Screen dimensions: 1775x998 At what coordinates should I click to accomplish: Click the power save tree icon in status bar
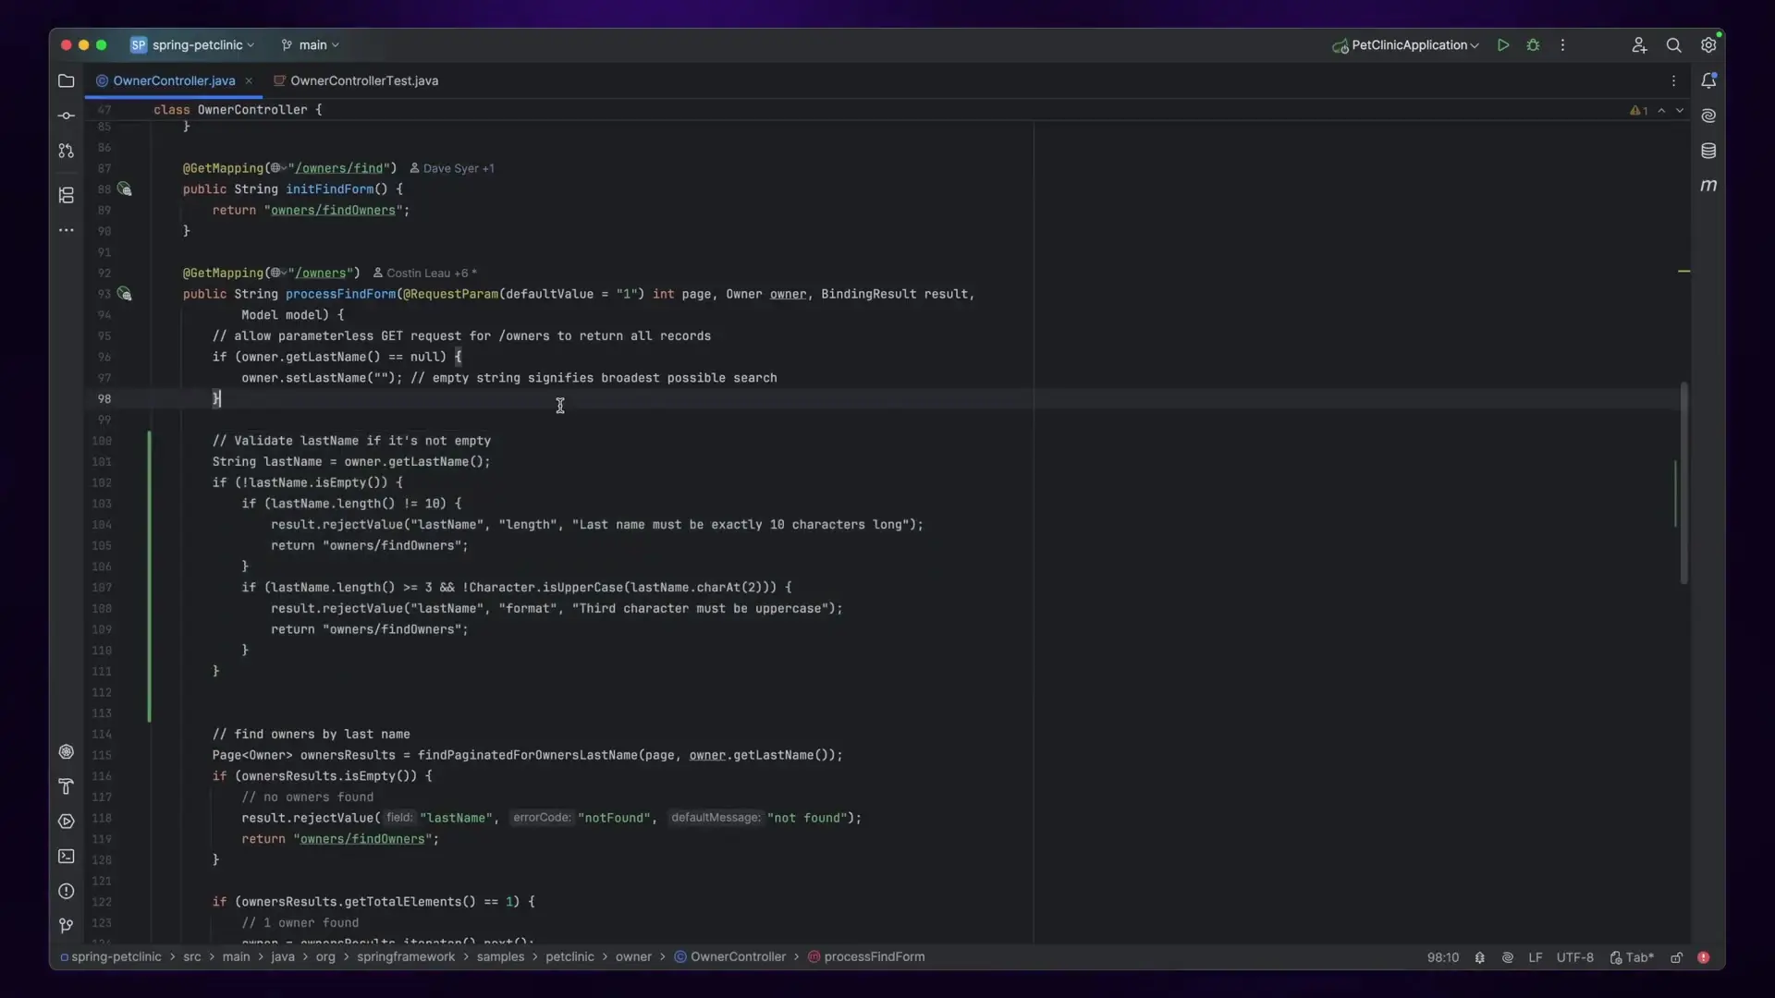1479,957
